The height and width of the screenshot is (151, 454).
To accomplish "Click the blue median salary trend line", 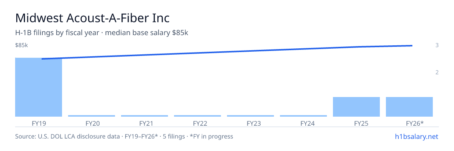I will click(227, 51).
